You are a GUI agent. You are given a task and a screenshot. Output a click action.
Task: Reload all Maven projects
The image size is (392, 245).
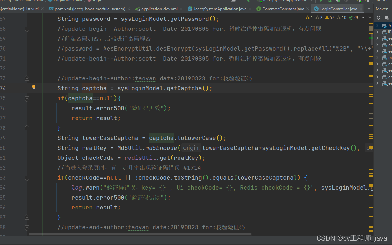tap(379, 18)
